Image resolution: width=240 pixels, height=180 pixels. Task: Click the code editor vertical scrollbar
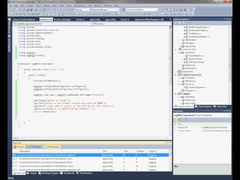[x=170, y=80]
